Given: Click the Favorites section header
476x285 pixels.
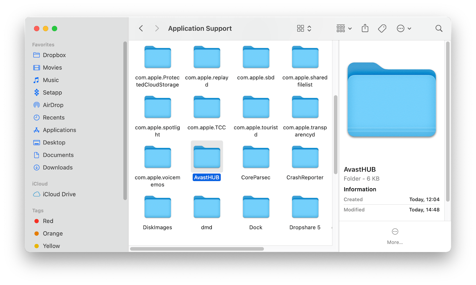Looking at the screenshot, I should click(x=43, y=45).
